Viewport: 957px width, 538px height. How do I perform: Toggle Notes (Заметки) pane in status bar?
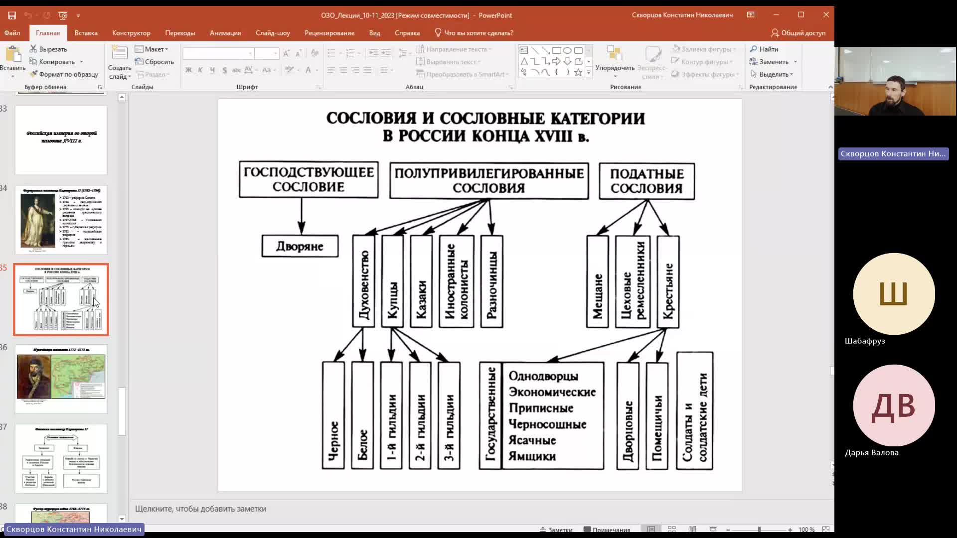click(x=556, y=530)
